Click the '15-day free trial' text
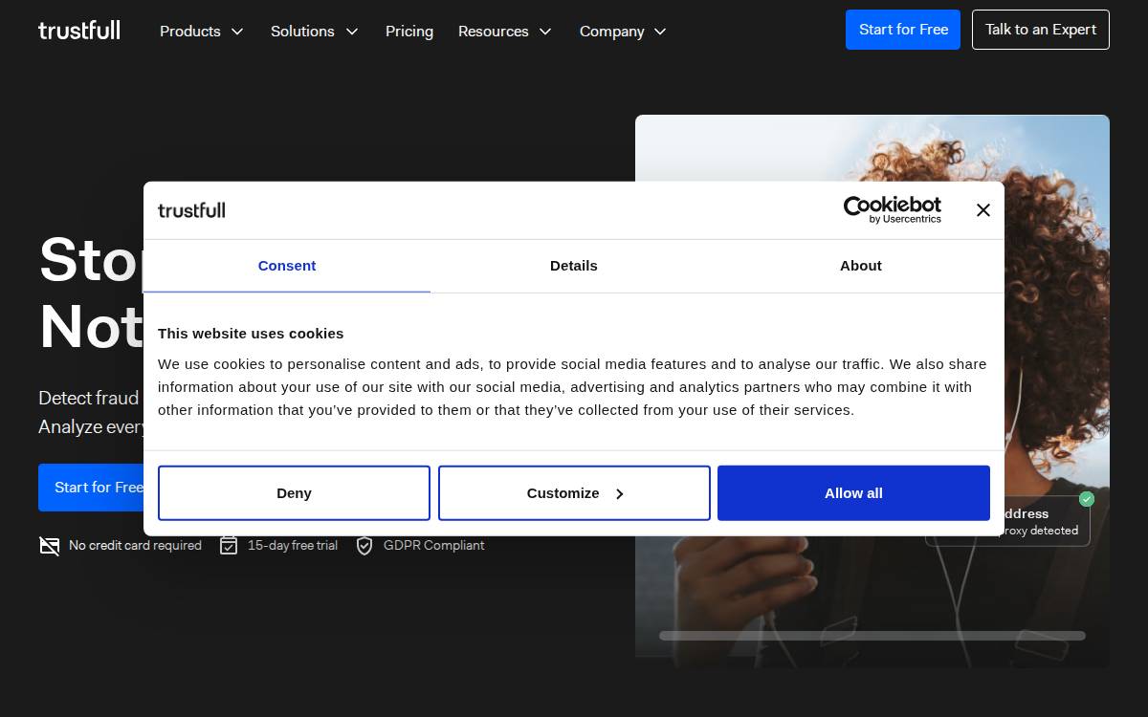The height and width of the screenshot is (717, 1148). pos(293,545)
